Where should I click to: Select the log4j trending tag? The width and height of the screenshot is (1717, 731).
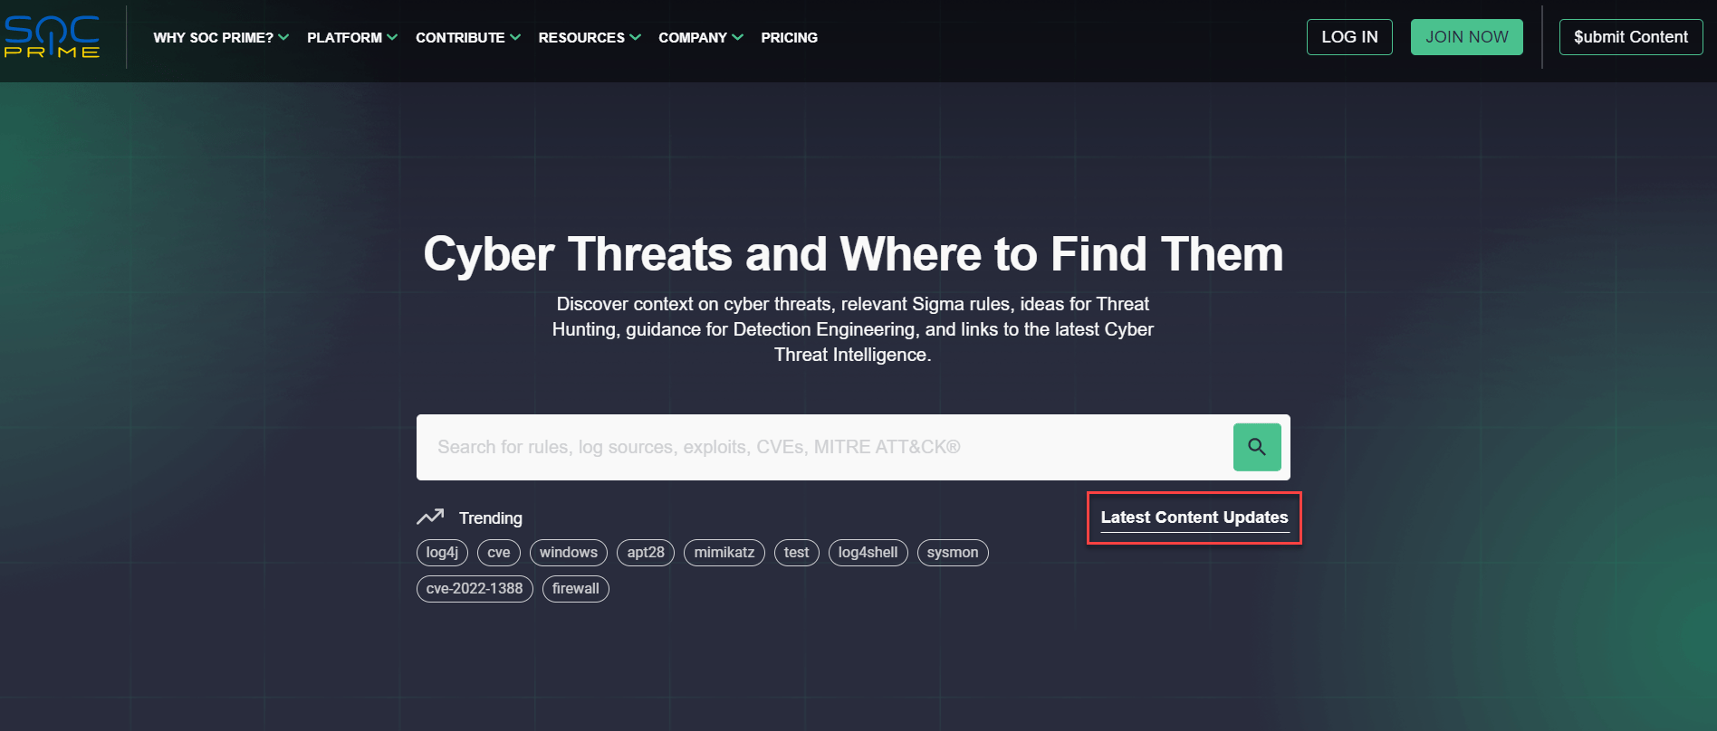coord(442,553)
